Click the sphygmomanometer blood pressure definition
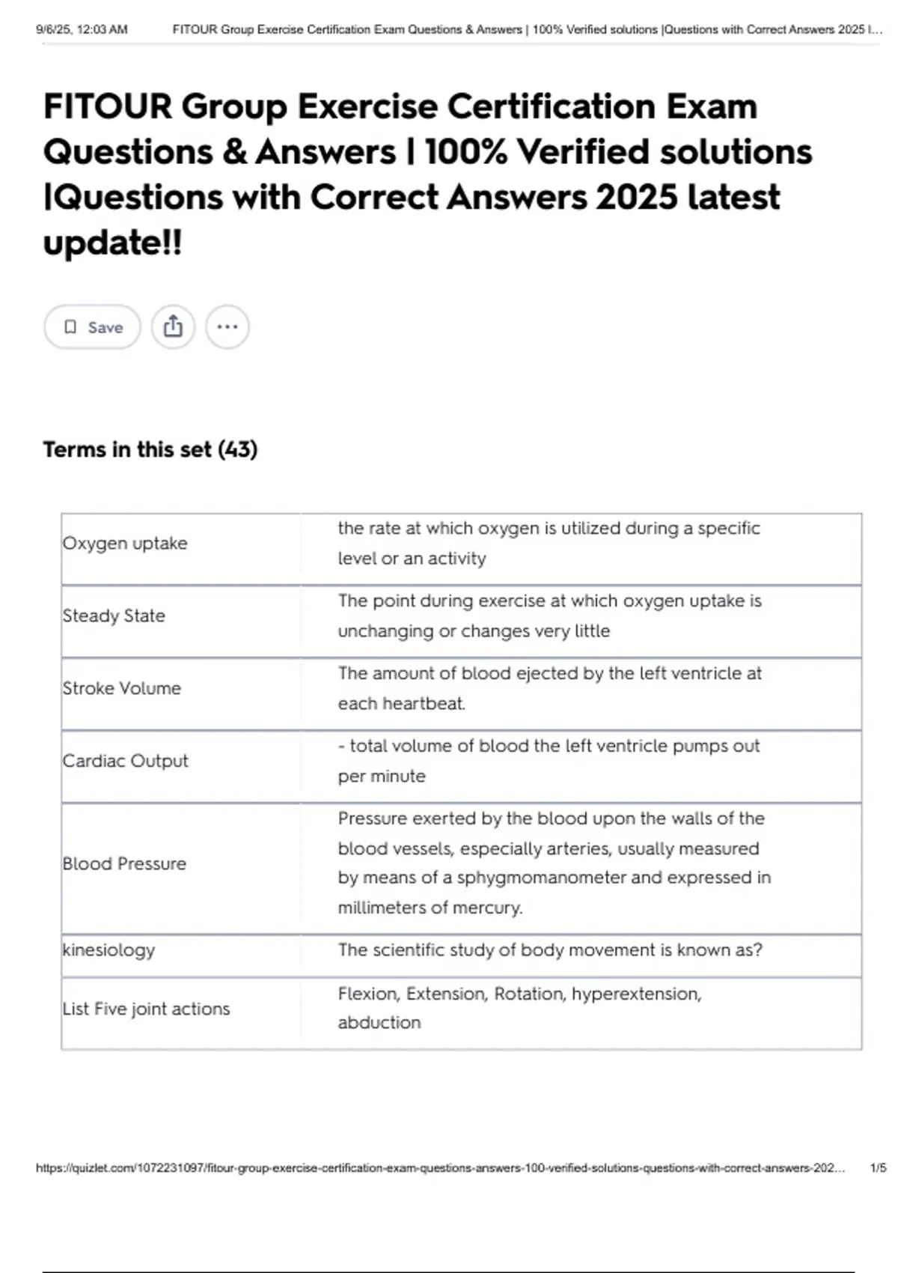This screenshot has height=1273, width=898. coord(554,863)
